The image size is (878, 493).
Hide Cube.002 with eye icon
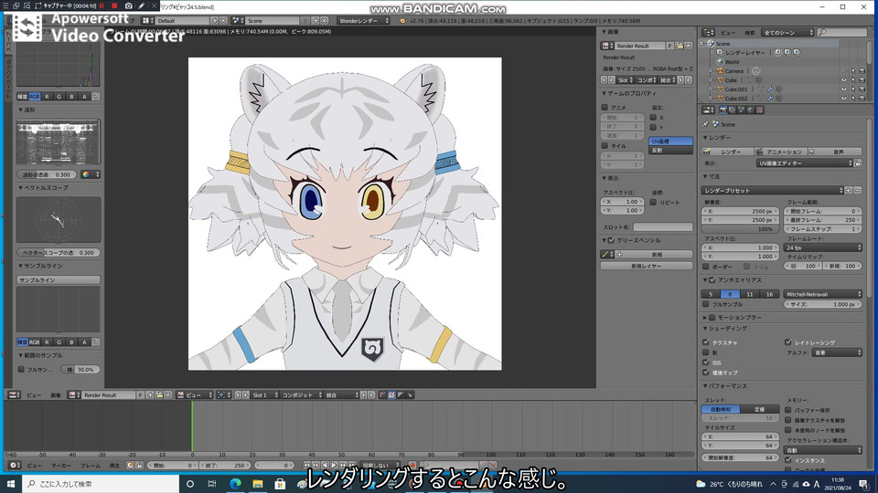pos(844,98)
